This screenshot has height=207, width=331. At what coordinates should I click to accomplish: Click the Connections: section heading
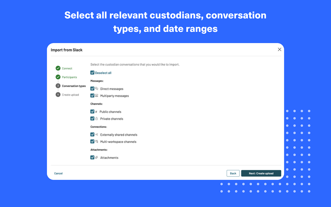point(99,127)
